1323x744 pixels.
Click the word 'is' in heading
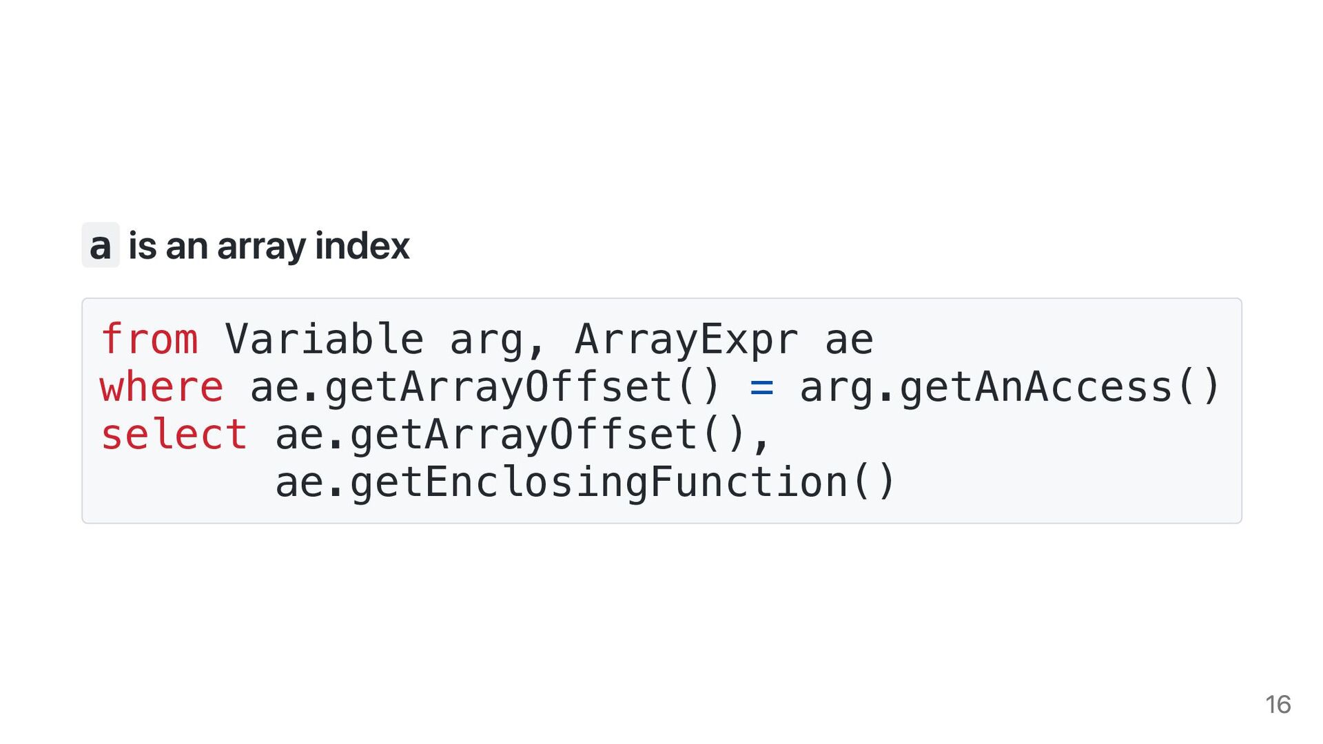coord(143,245)
